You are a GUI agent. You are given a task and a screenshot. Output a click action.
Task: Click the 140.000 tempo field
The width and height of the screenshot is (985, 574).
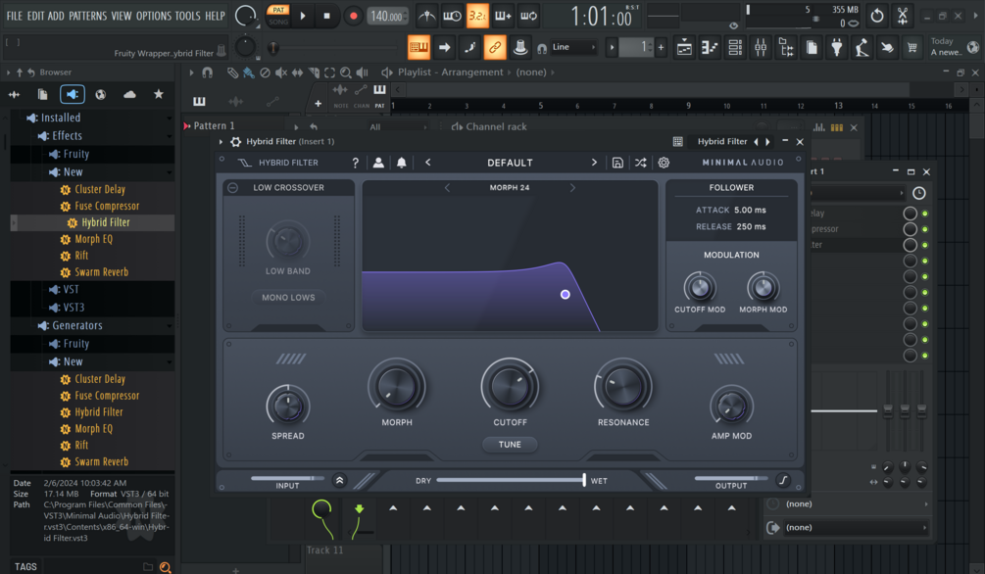click(x=387, y=17)
